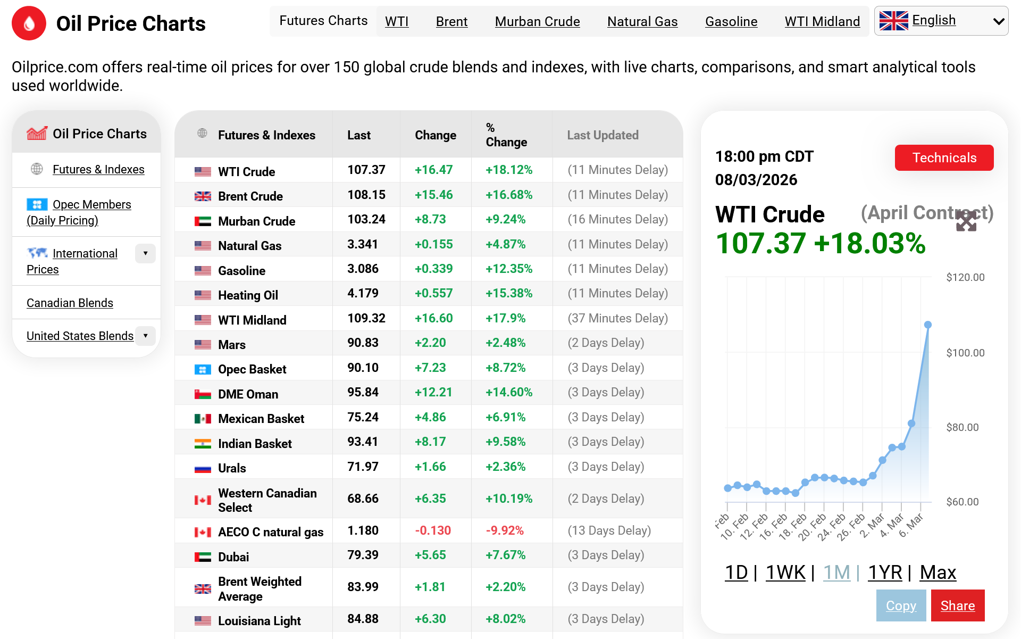1021x639 pixels.
Task: Open the Brent tab in top navigation
Action: coord(451,21)
